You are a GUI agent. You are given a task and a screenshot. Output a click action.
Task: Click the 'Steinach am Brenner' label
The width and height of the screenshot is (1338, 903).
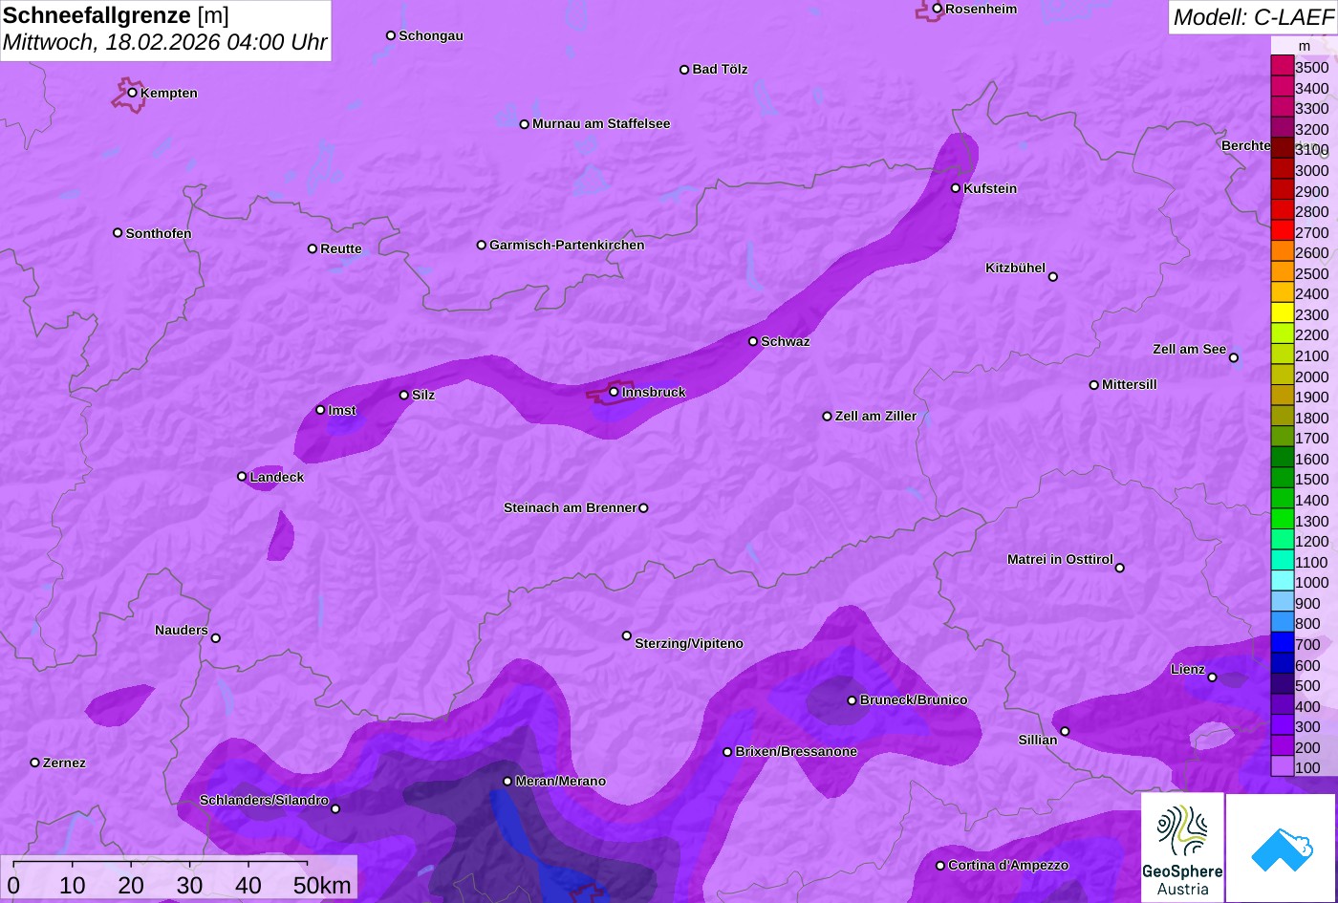tap(570, 508)
